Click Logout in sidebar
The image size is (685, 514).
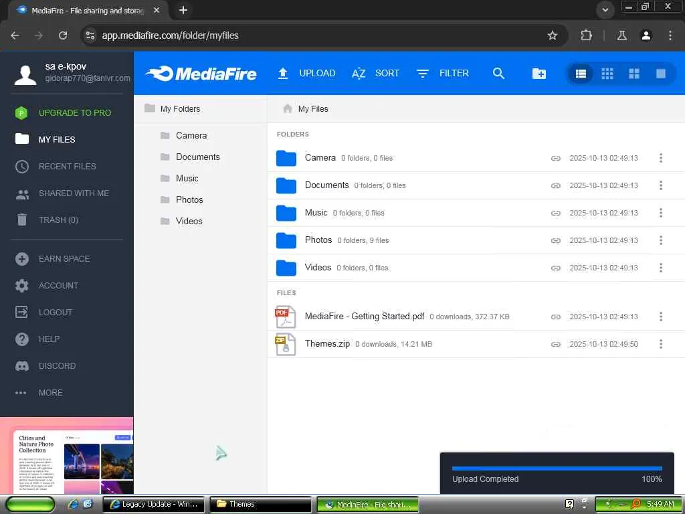coord(44,312)
